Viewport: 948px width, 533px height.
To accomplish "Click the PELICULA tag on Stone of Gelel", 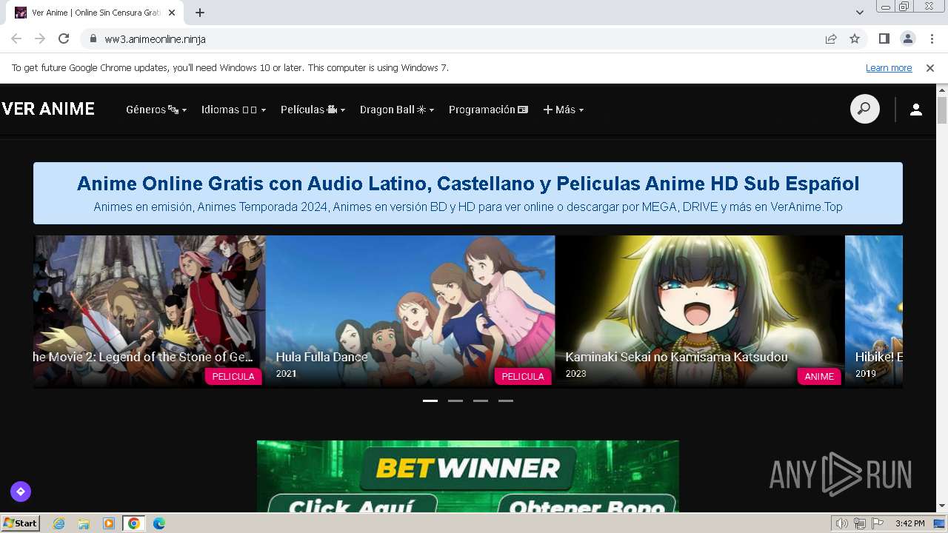I will point(233,376).
